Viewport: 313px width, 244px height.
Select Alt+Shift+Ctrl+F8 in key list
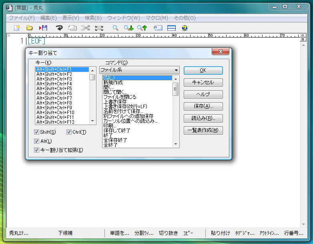pos(62,103)
